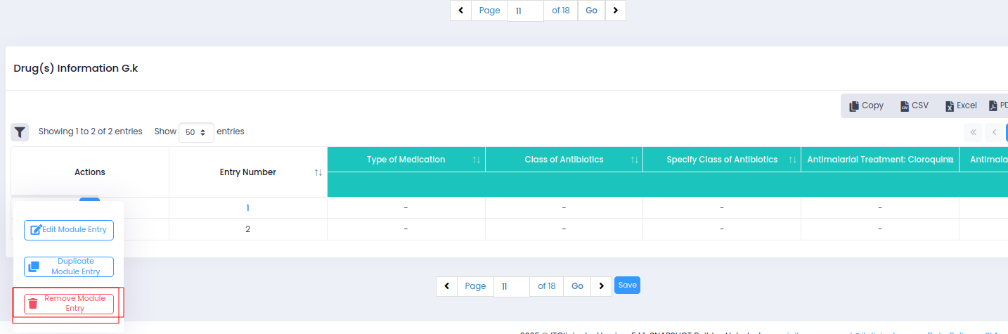Sort by Type of Medication column
The width and height of the screenshot is (1008, 334).
477,160
